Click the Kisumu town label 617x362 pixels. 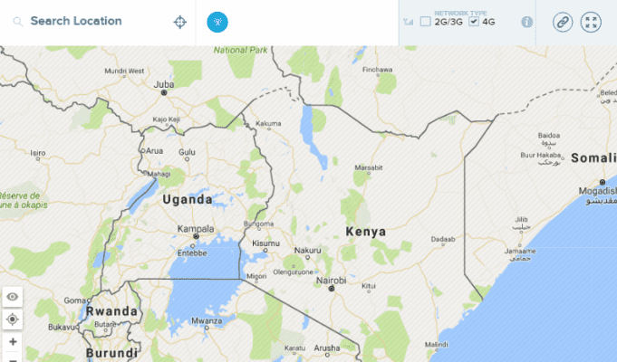pos(266,243)
